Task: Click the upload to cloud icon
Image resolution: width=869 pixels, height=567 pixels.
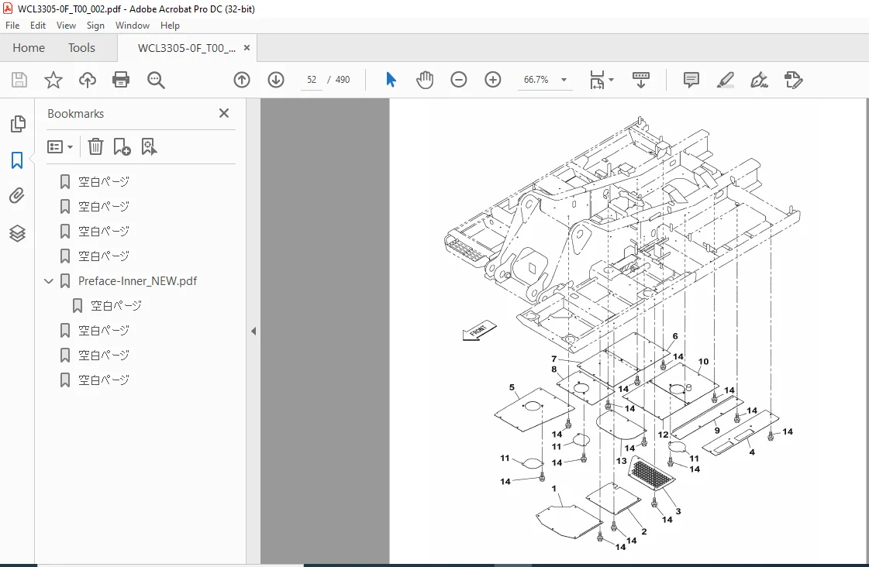Action: point(87,80)
